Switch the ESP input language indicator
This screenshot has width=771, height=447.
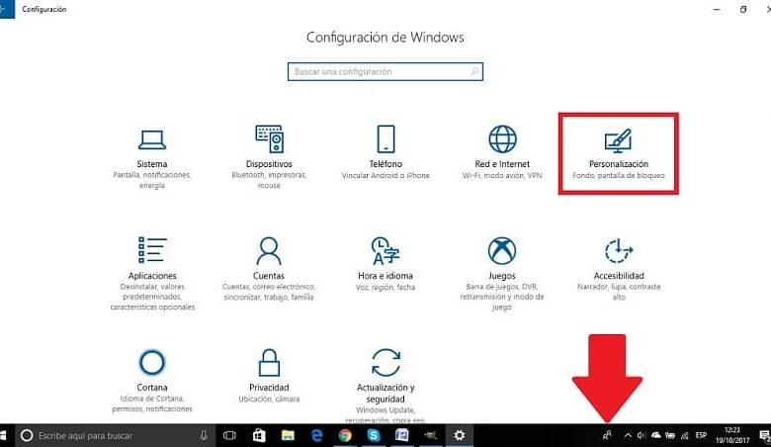[x=701, y=436]
